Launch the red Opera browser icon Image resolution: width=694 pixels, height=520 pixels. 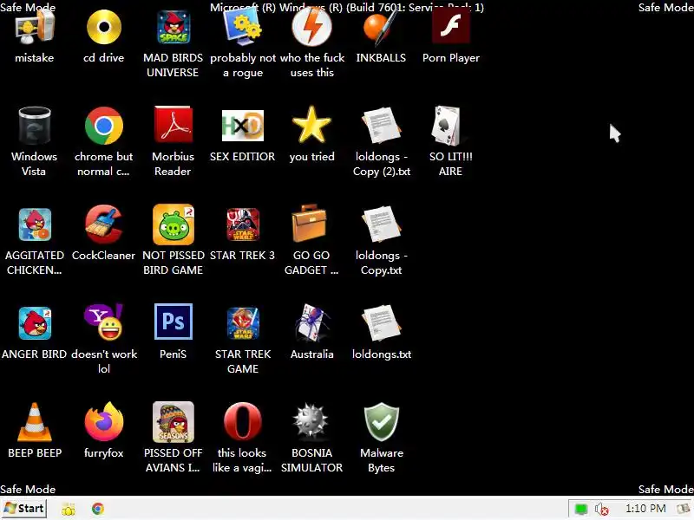[x=243, y=422]
